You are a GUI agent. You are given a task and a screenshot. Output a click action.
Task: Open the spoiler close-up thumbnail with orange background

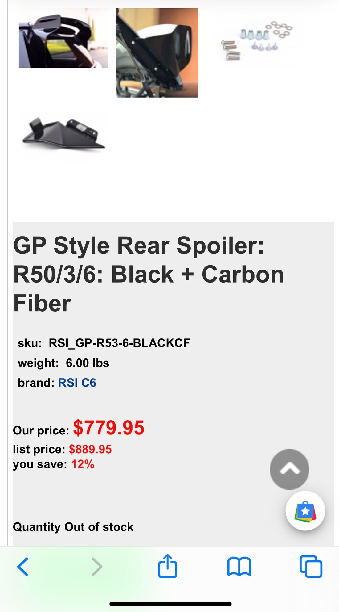(x=157, y=53)
